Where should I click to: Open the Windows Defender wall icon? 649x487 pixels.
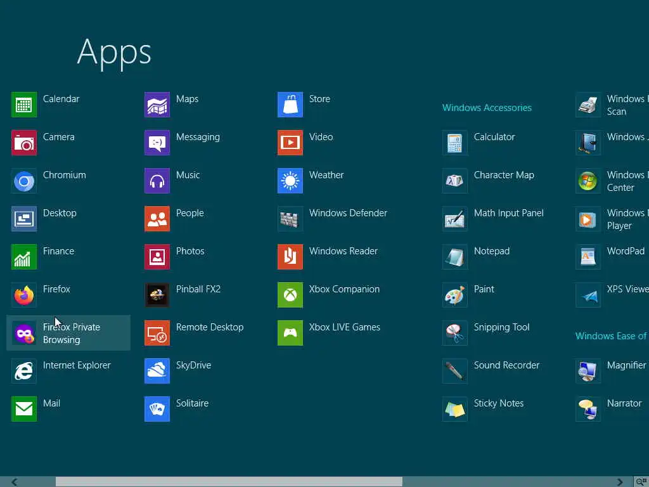pyautogui.click(x=290, y=219)
